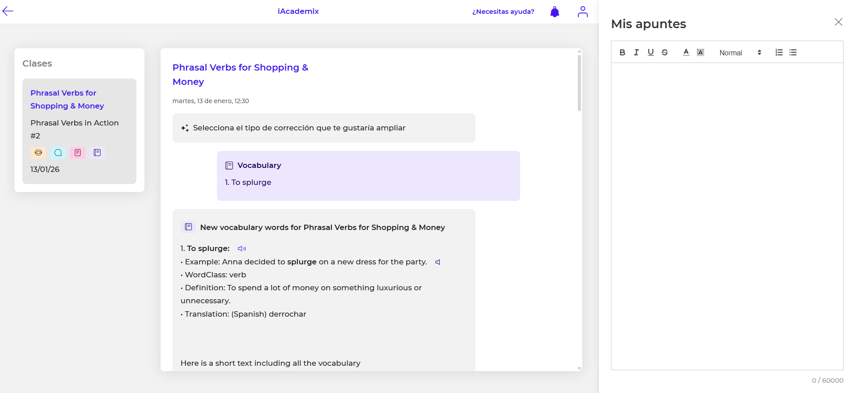
Task: Click the back arrow icon
Action: pos(8,12)
